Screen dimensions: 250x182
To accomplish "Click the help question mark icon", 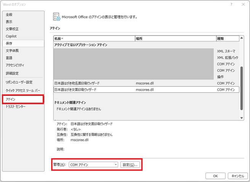I will point(231,5).
